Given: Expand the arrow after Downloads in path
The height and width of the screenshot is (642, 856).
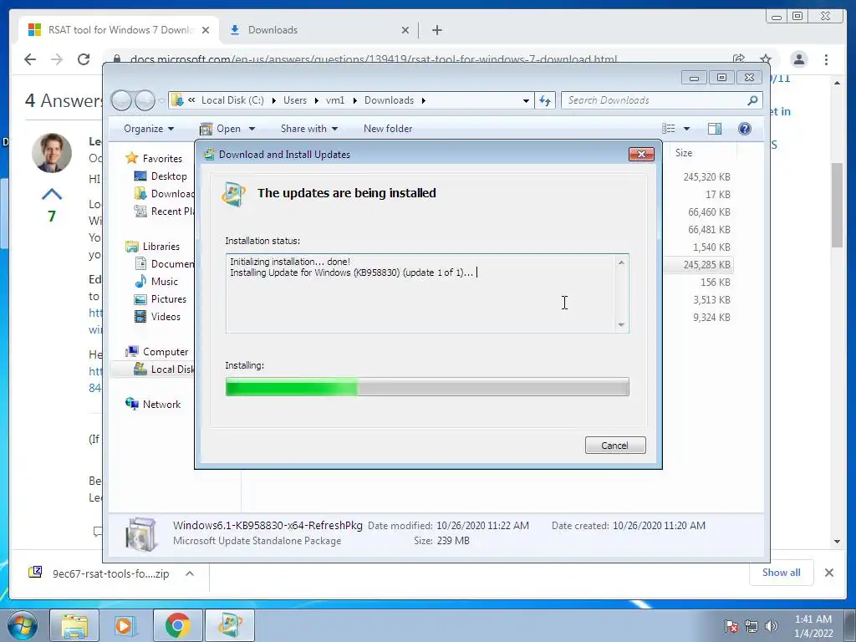Looking at the screenshot, I should pos(423,100).
